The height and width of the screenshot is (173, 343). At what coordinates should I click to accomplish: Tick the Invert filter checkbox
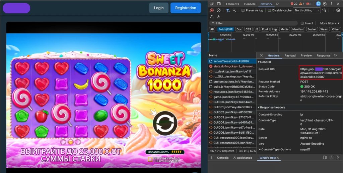(x=302, y=23)
